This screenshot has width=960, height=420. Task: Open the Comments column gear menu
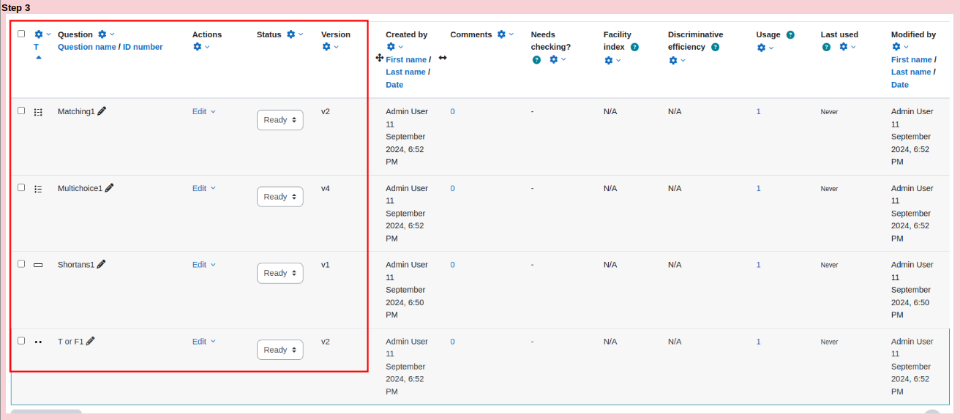[x=506, y=34]
